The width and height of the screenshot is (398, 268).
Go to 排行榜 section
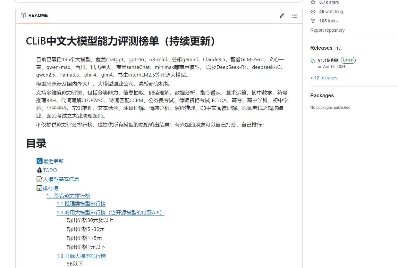point(50,188)
